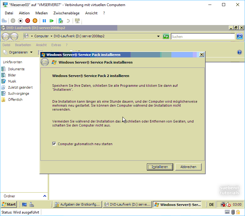The height and width of the screenshot is (216, 245).
Task: Click the Installieren button
Action: (x=160, y=167)
